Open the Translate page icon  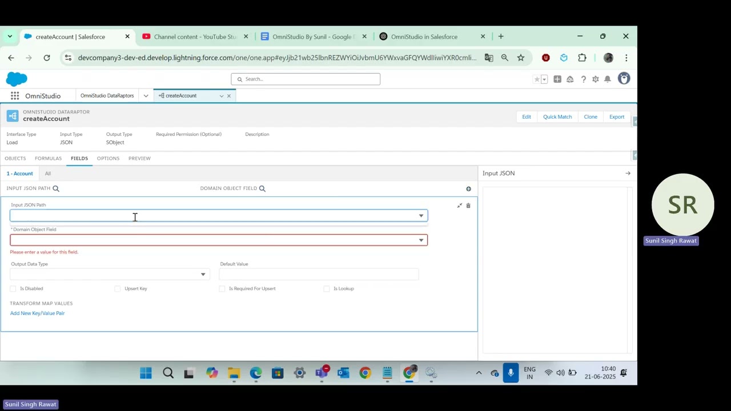point(489,58)
